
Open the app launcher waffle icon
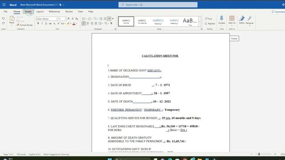[4, 5]
